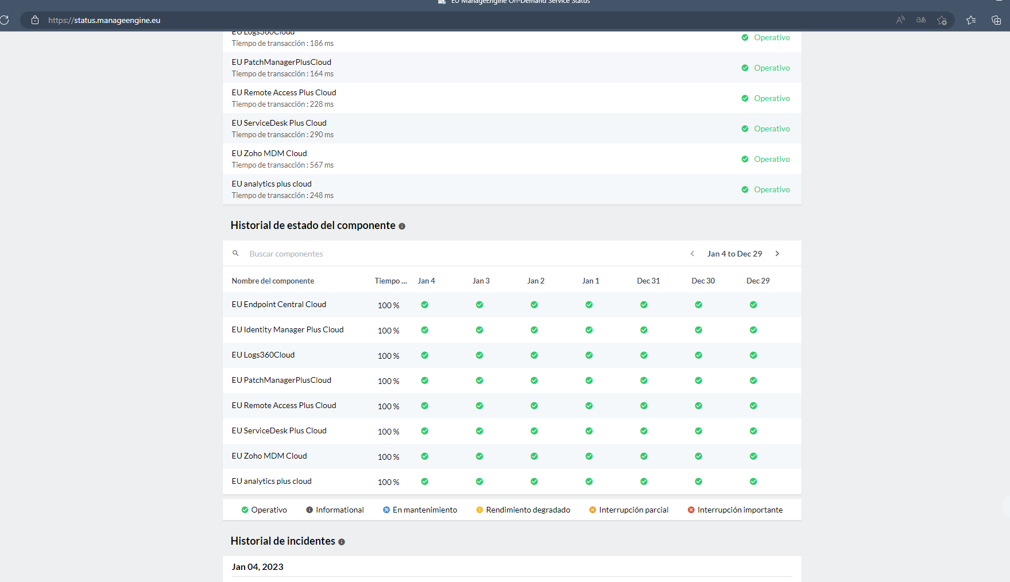Click EU Remote Access Plus Cloud in the current status list
This screenshot has width=1010, height=582.
284,92
